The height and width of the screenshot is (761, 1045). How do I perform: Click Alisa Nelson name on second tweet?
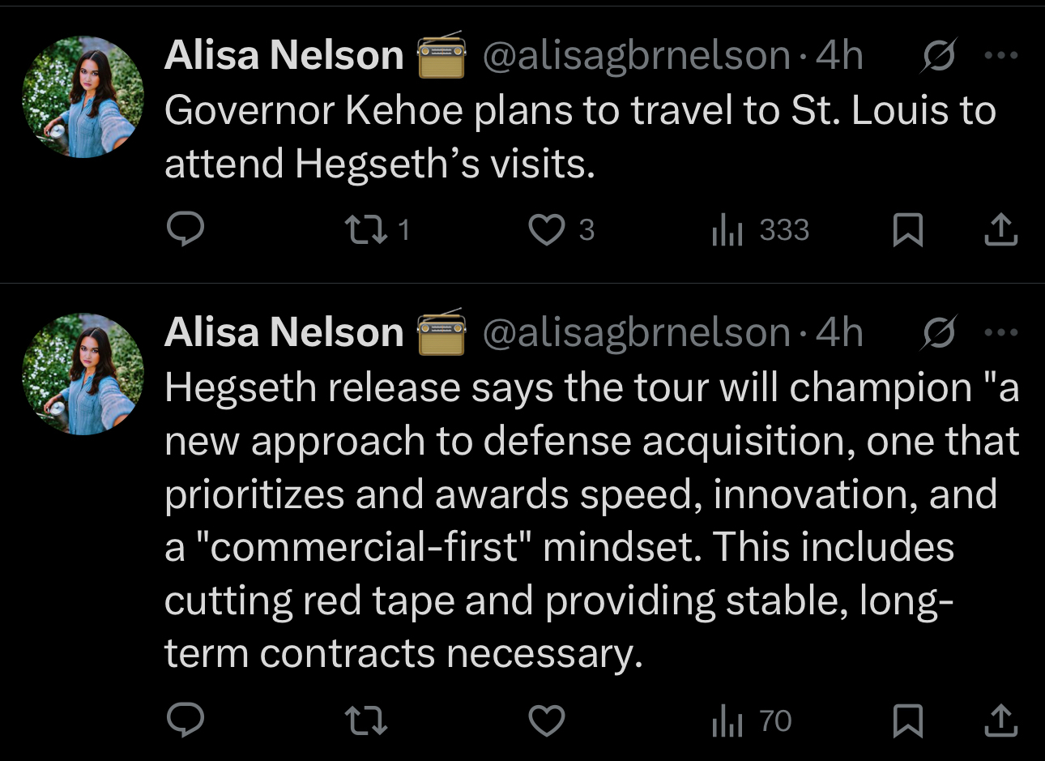(x=284, y=333)
